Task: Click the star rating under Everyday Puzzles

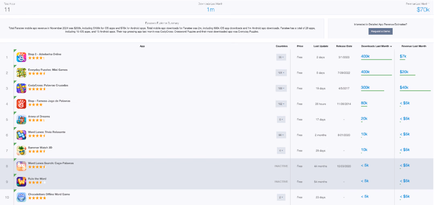Action: pyautogui.click(x=37, y=74)
